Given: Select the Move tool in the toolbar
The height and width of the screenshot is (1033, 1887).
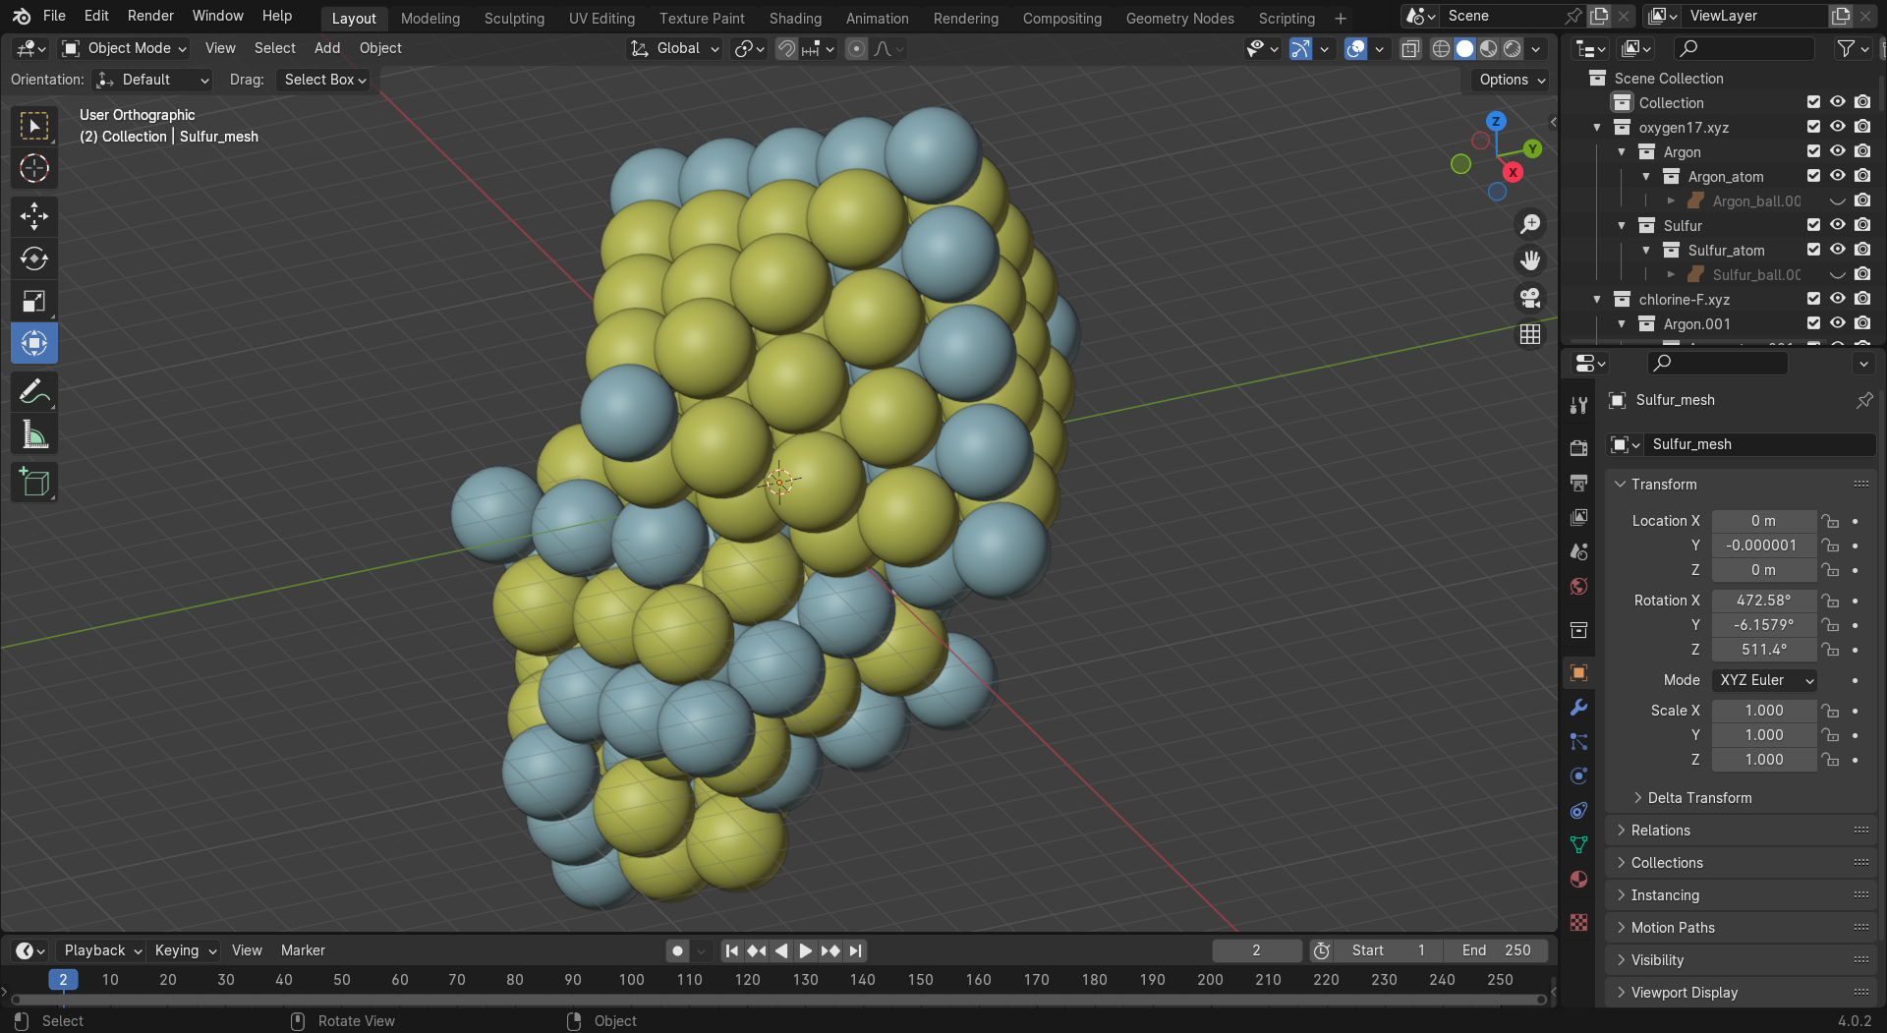Looking at the screenshot, I should click(34, 216).
